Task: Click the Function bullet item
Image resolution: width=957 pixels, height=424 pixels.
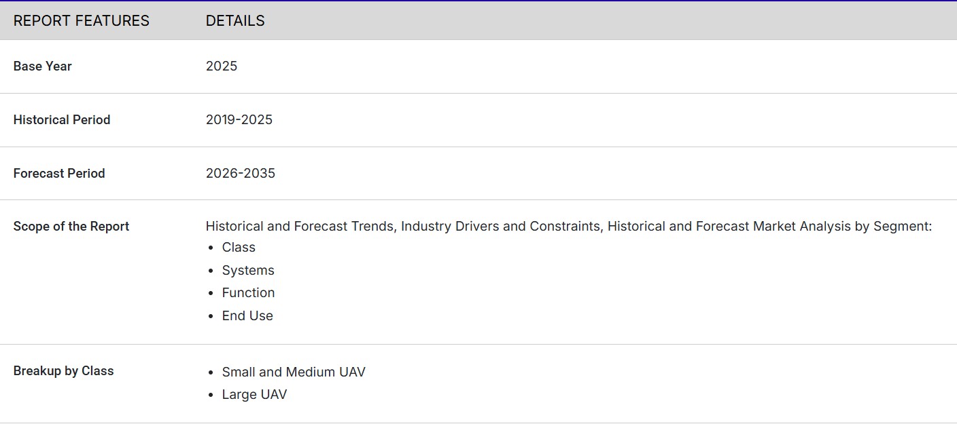Action: coord(248,293)
